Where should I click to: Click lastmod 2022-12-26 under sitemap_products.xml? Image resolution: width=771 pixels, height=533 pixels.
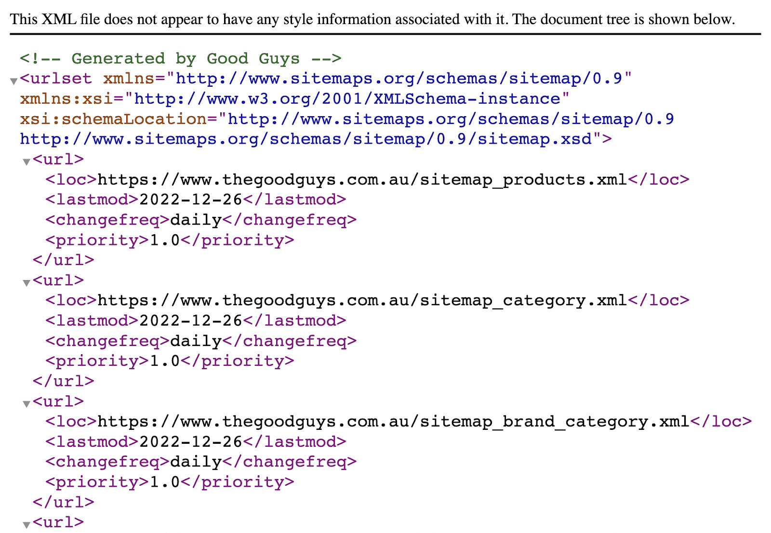point(196,200)
